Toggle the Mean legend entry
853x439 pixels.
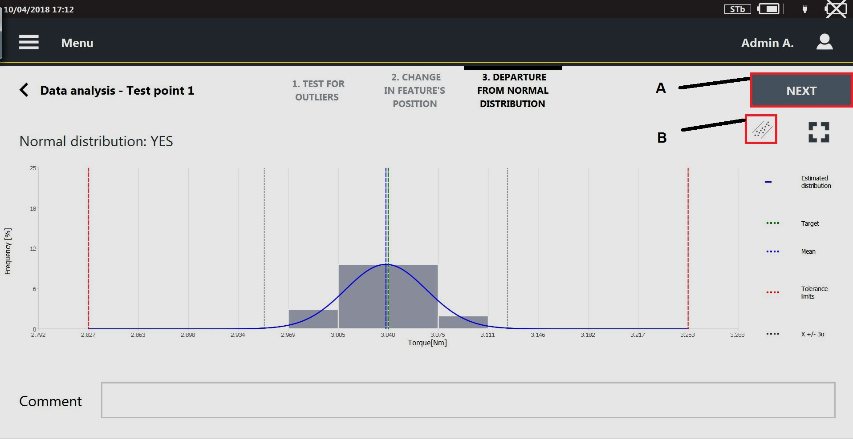coord(808,251)
